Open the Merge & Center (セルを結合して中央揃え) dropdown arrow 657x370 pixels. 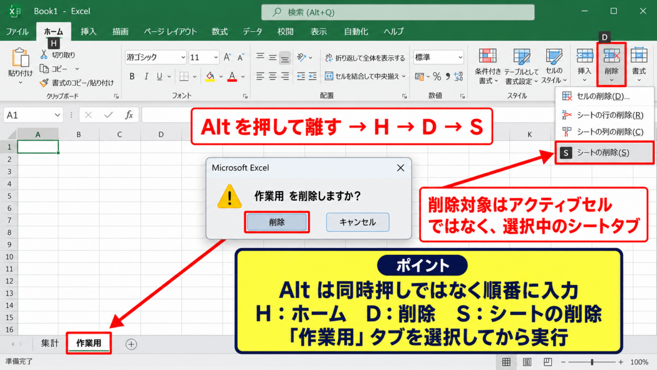(404, 77)
